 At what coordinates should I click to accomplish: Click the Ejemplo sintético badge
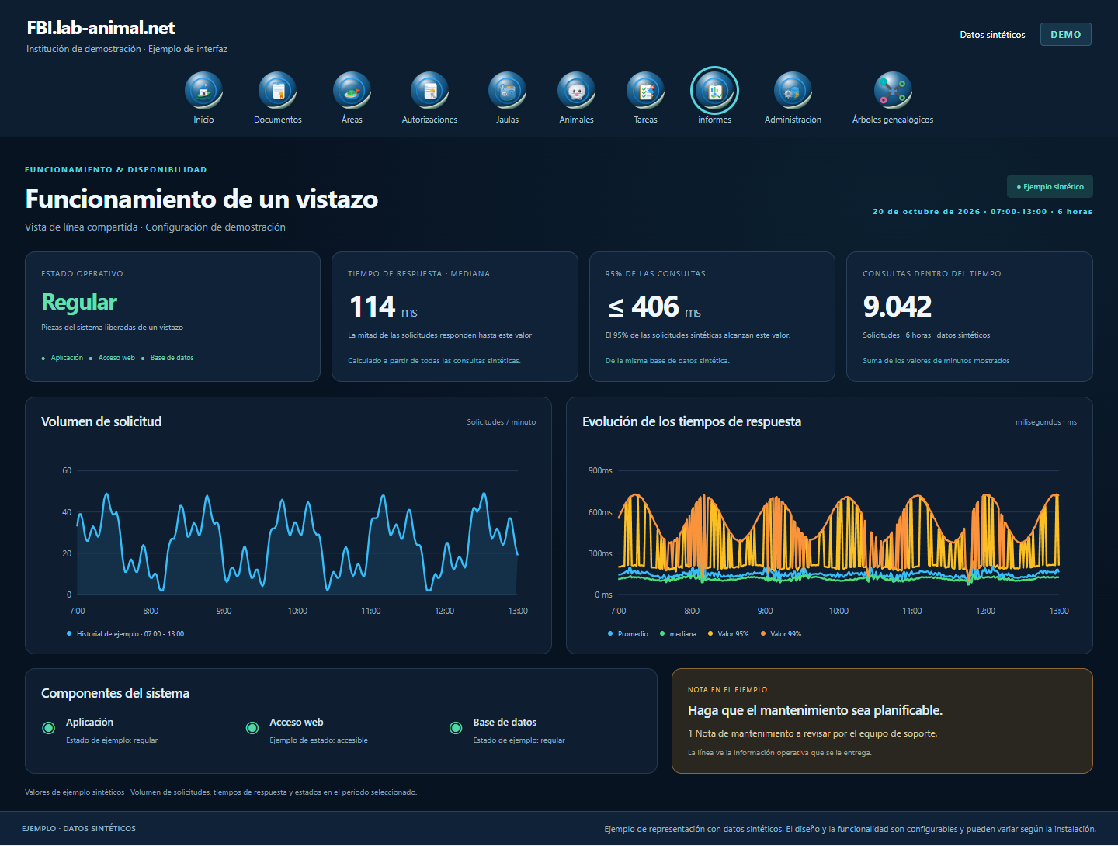[x=1050, y=186]
